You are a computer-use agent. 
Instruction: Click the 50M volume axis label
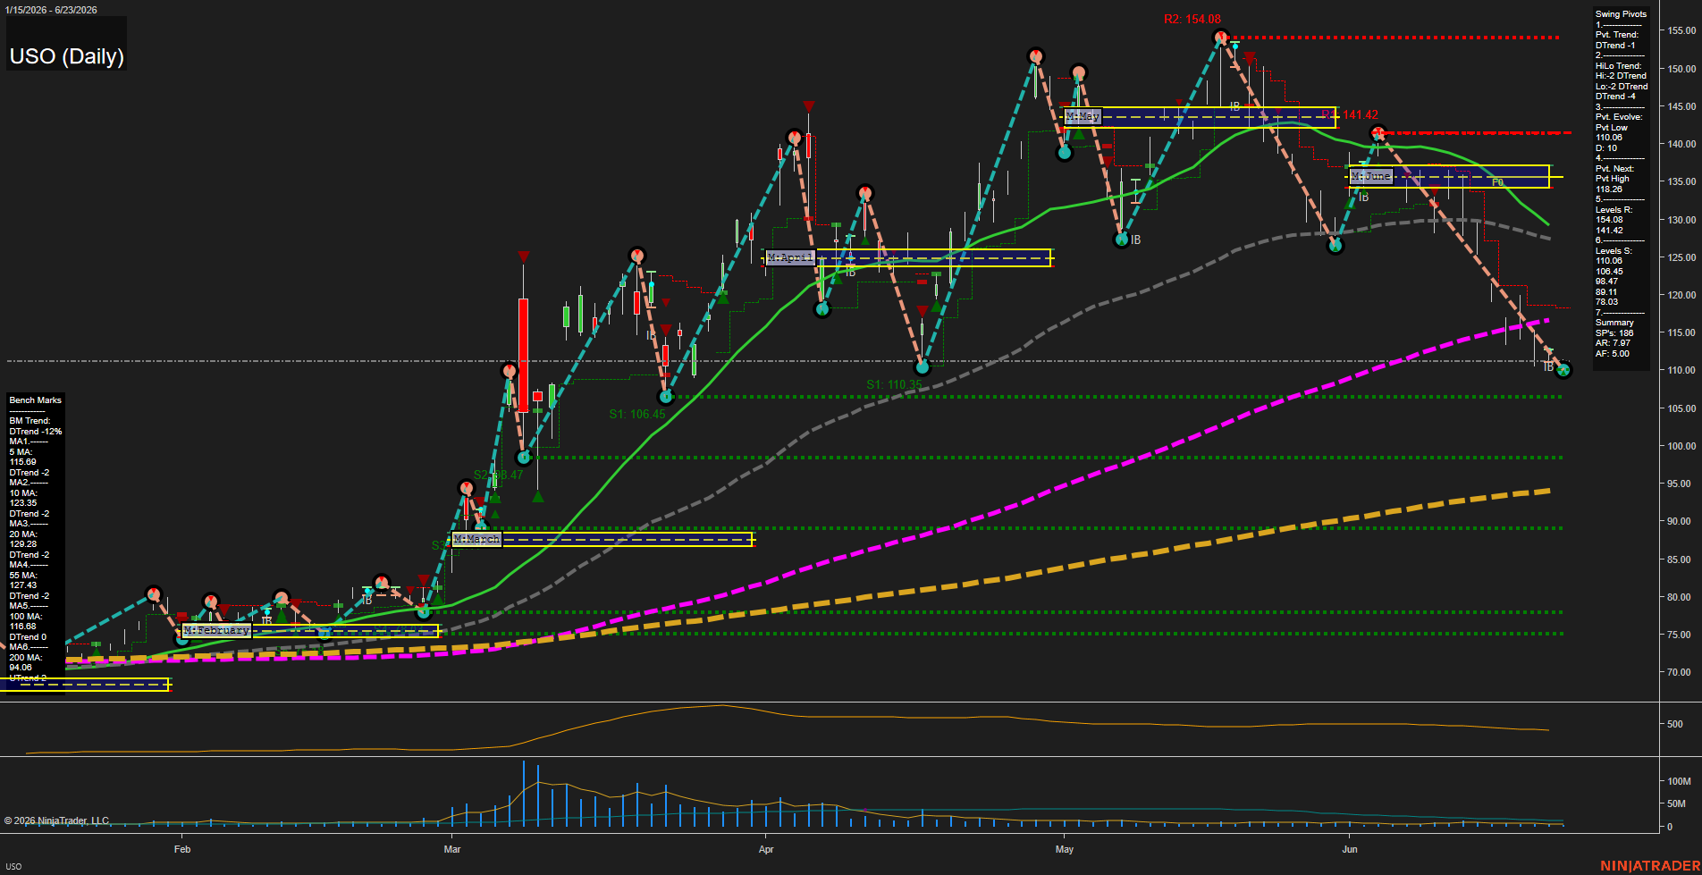(x=1676, y=803)
